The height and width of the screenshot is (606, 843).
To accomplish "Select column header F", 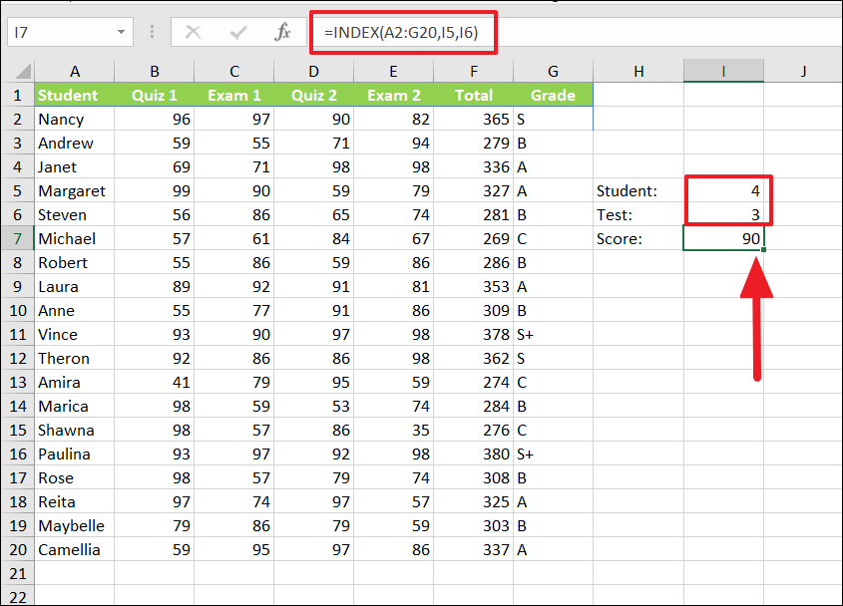I will coord(474,71).
